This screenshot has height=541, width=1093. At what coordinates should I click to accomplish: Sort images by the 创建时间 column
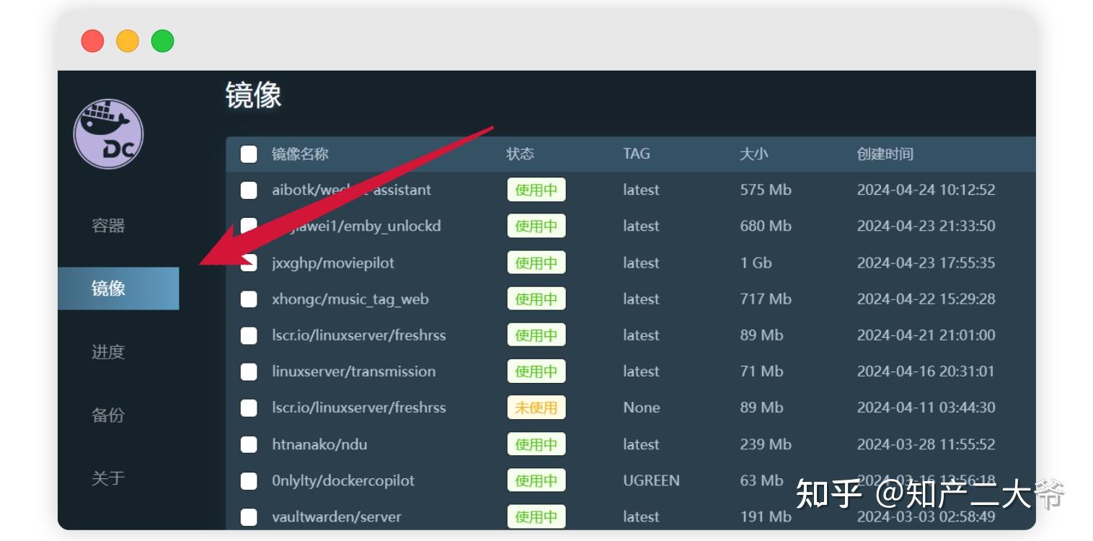coord(885,154)
